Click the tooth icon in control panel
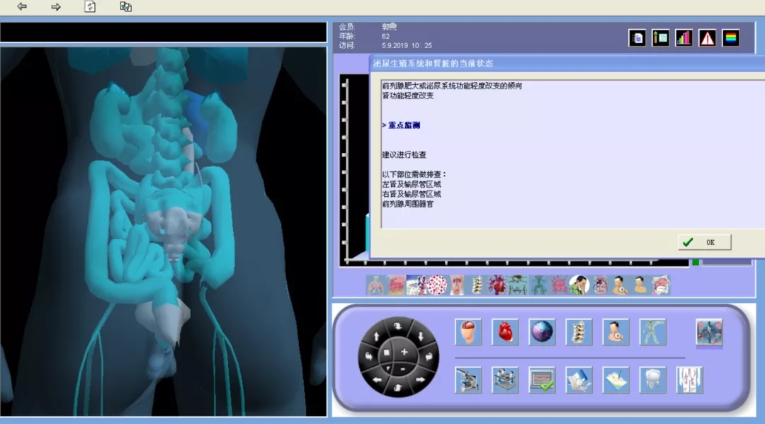The height and width of the screenshot is (424, 765). (x=652, y=380)
